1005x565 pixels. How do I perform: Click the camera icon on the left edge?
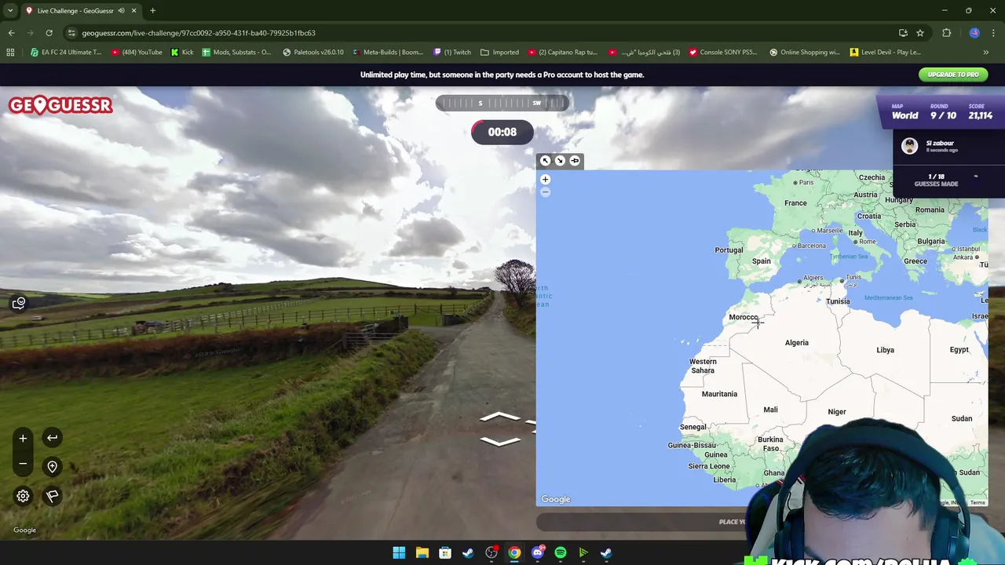tap(19, 303)
